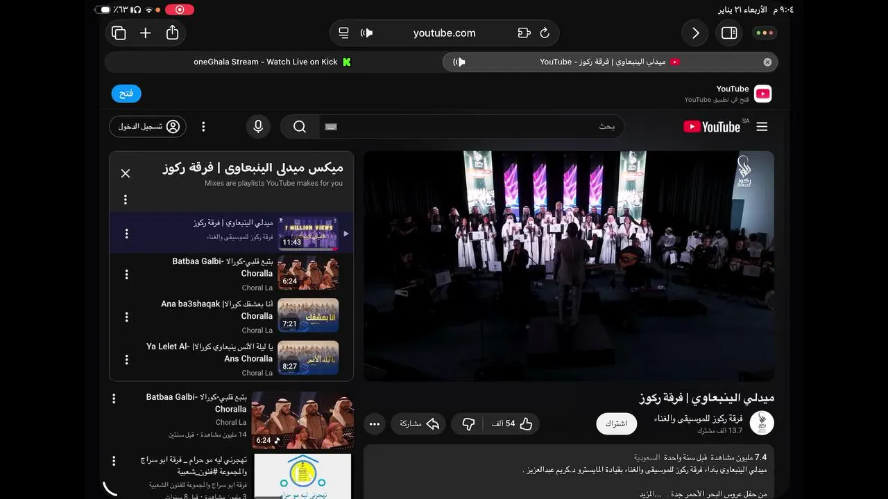Image resolution: width=888 pixels, height=499 pixels.
Task: Tap the Safari share icon
Action: tap(172, 33)
